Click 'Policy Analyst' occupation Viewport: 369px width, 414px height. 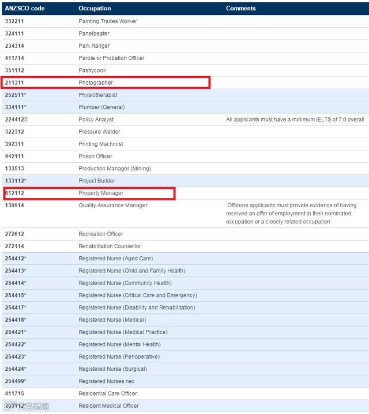point(96,119)
